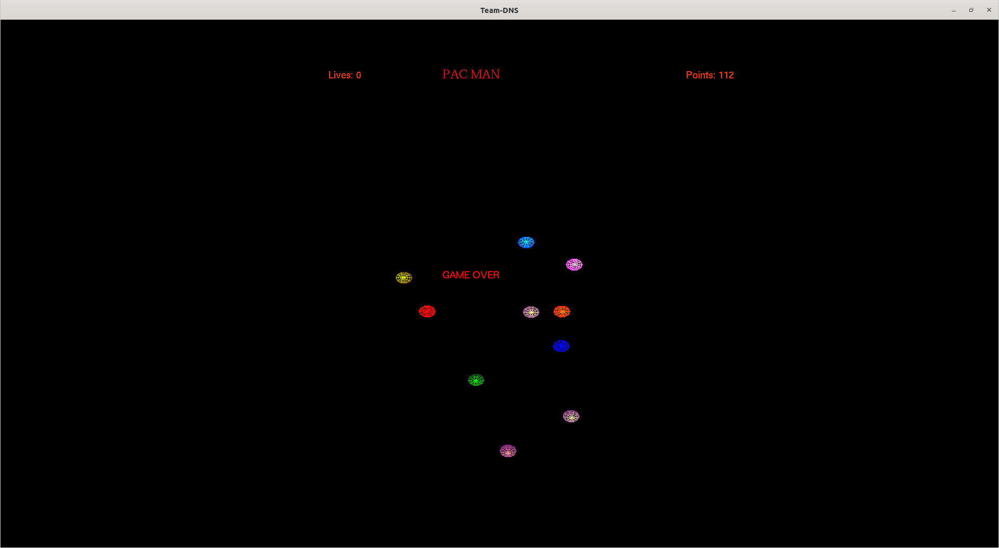Click the pale pink ball beside orange ball
Viewport: 999px width, 548px height.
pyautogui.click(x=531, y=312)
